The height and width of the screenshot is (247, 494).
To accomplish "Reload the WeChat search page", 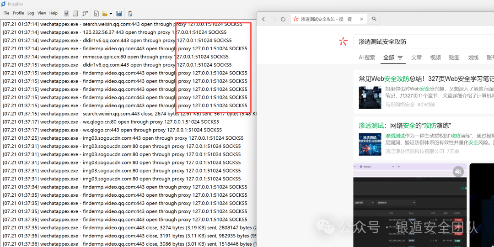I will tap(283, 19).
